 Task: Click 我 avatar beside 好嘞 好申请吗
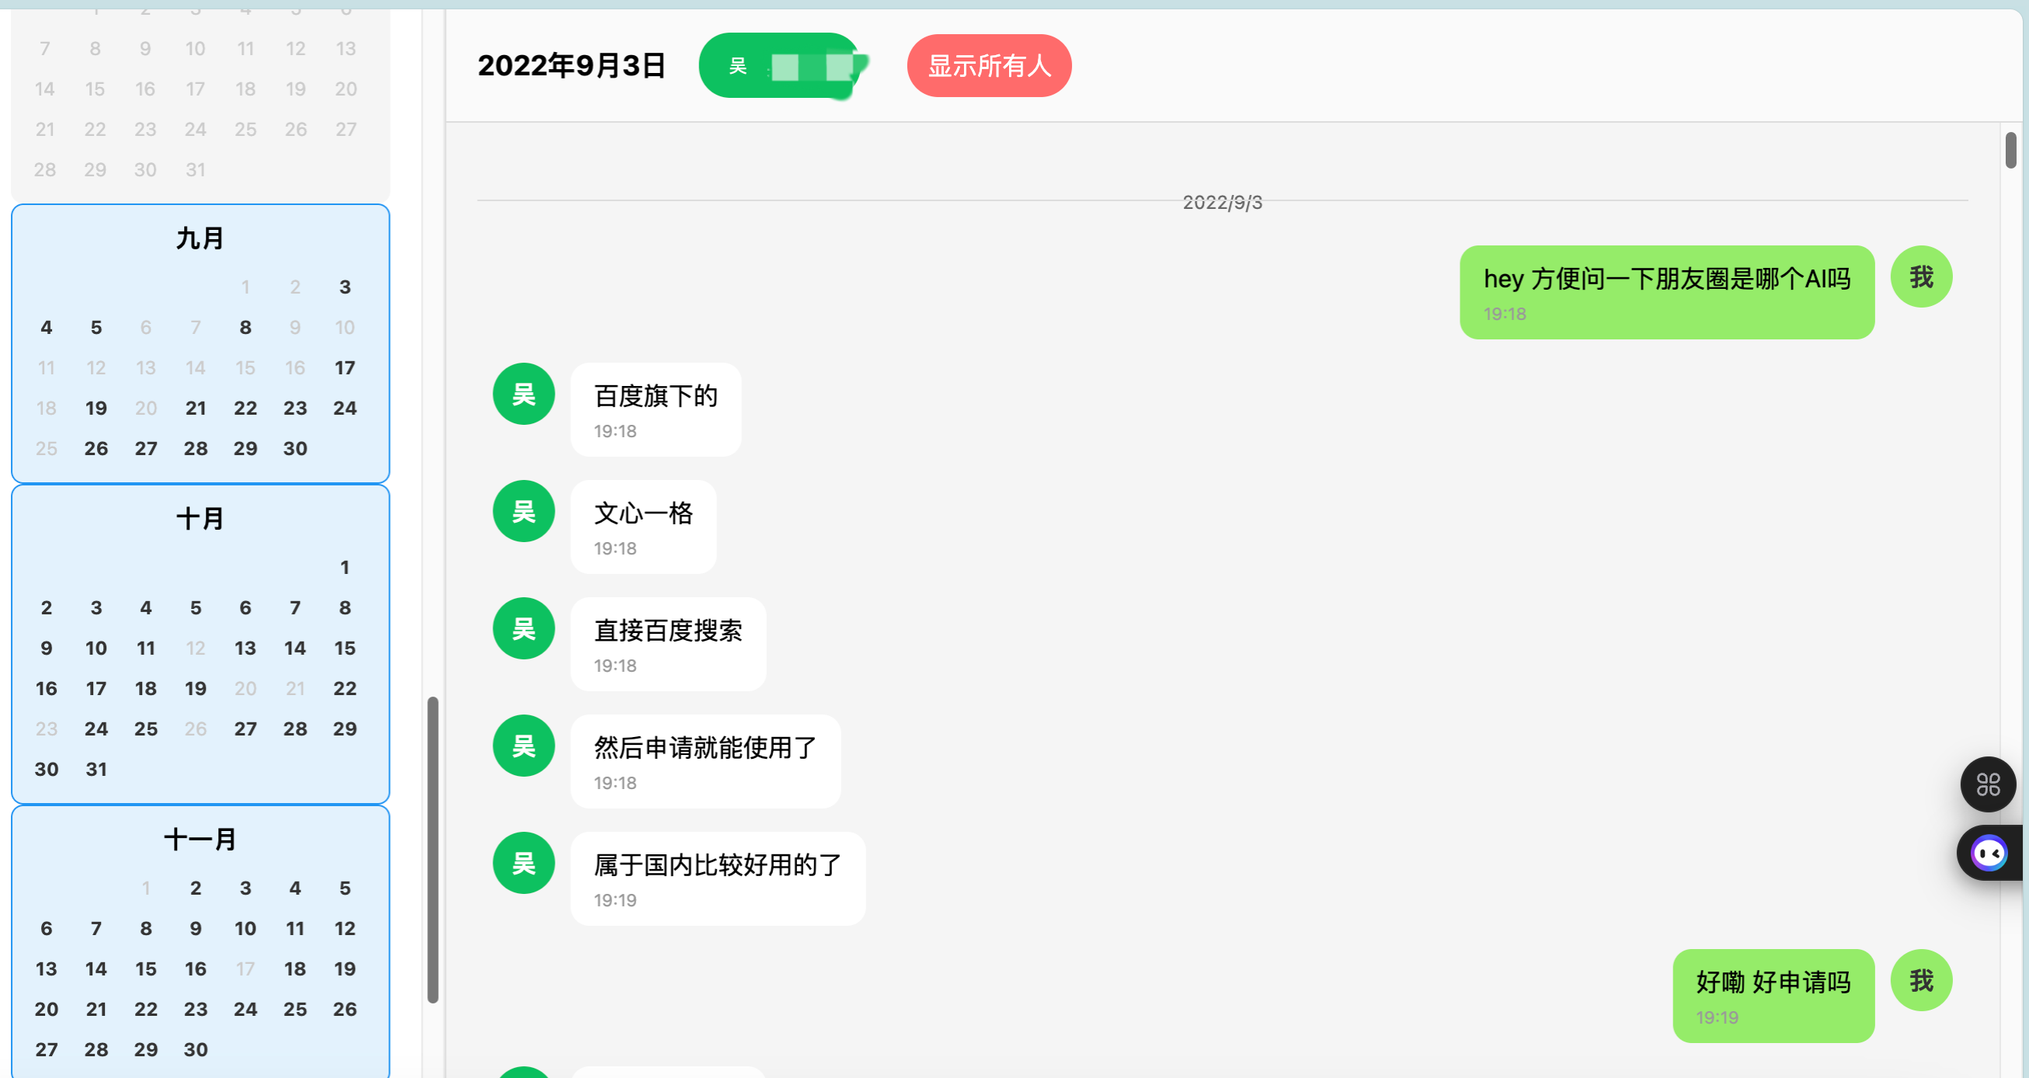pyautogui.click(x=1921, y=980)
